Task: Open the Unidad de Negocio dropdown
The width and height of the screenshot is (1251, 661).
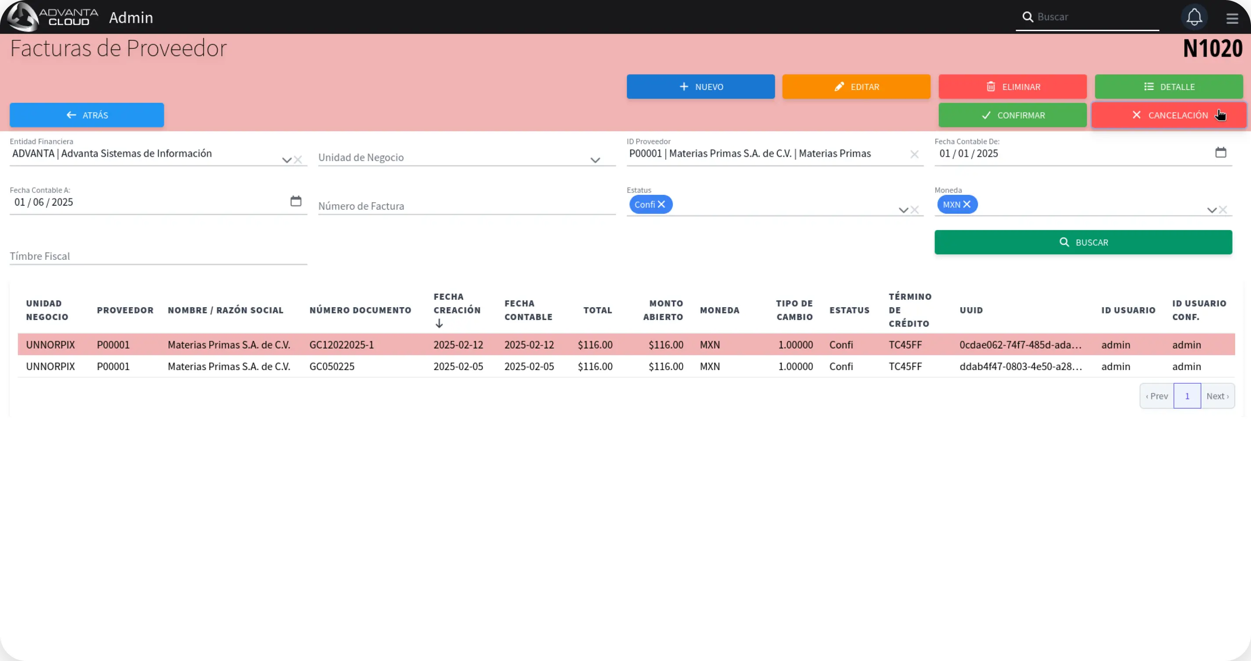Action: pyautogui.click(x=595, y=160)
